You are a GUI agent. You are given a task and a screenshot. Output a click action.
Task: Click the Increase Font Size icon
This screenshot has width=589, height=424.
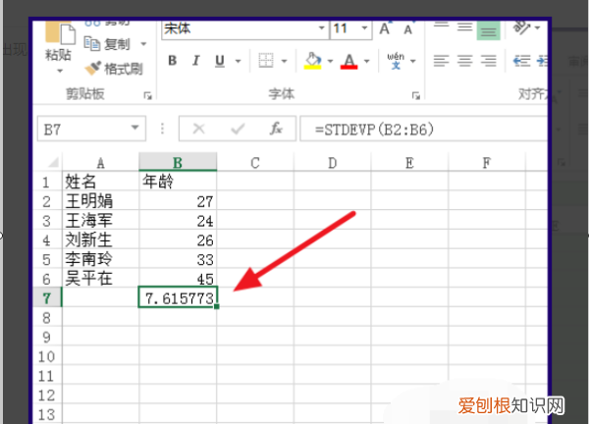click(385, 28)
